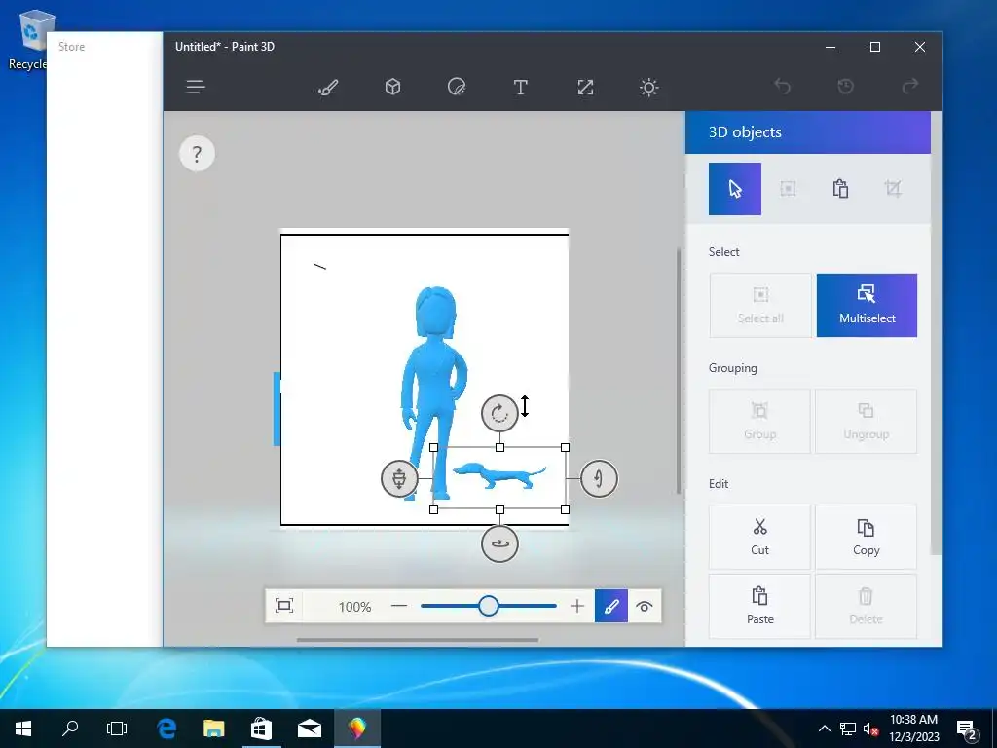The height and width of the screenshot is (748, 997).
Task: Click the fit to screen icon
Action: (284, 606)
